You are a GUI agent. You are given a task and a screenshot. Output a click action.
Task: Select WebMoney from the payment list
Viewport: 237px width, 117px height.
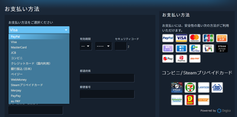(x=39, y=80)
